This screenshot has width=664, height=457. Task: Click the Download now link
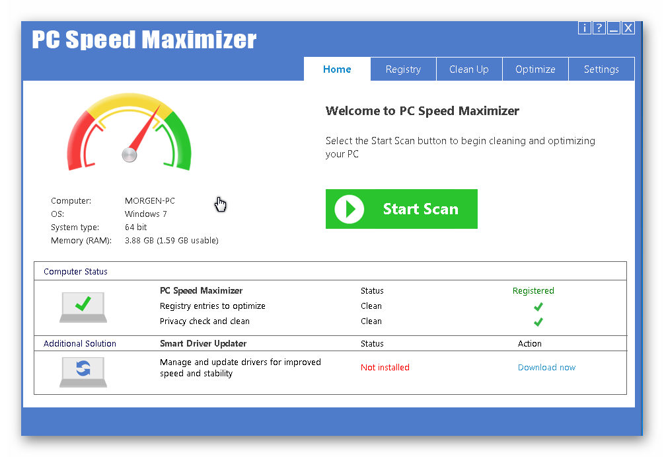point(546,368)
